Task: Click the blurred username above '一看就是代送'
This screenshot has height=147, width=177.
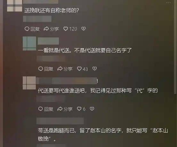Action: 48,41
